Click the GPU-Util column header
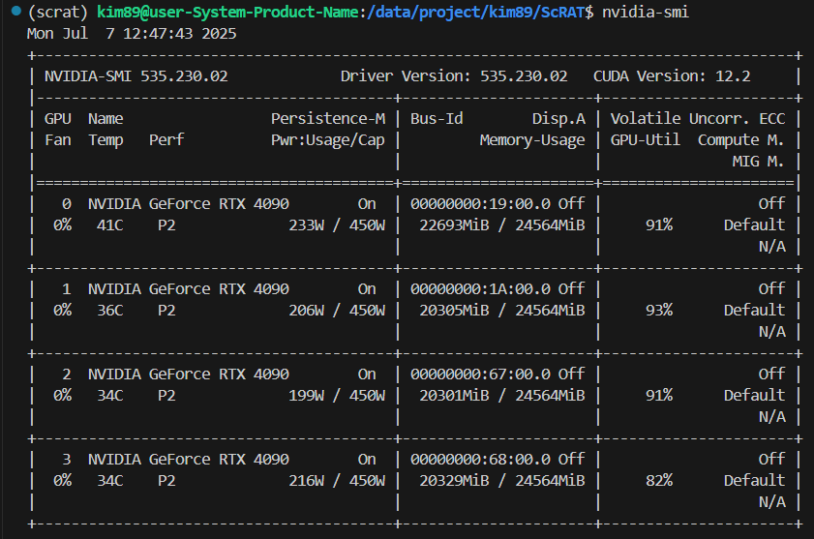The width and height of the screenshot is (814, 539). click(646, 140)
